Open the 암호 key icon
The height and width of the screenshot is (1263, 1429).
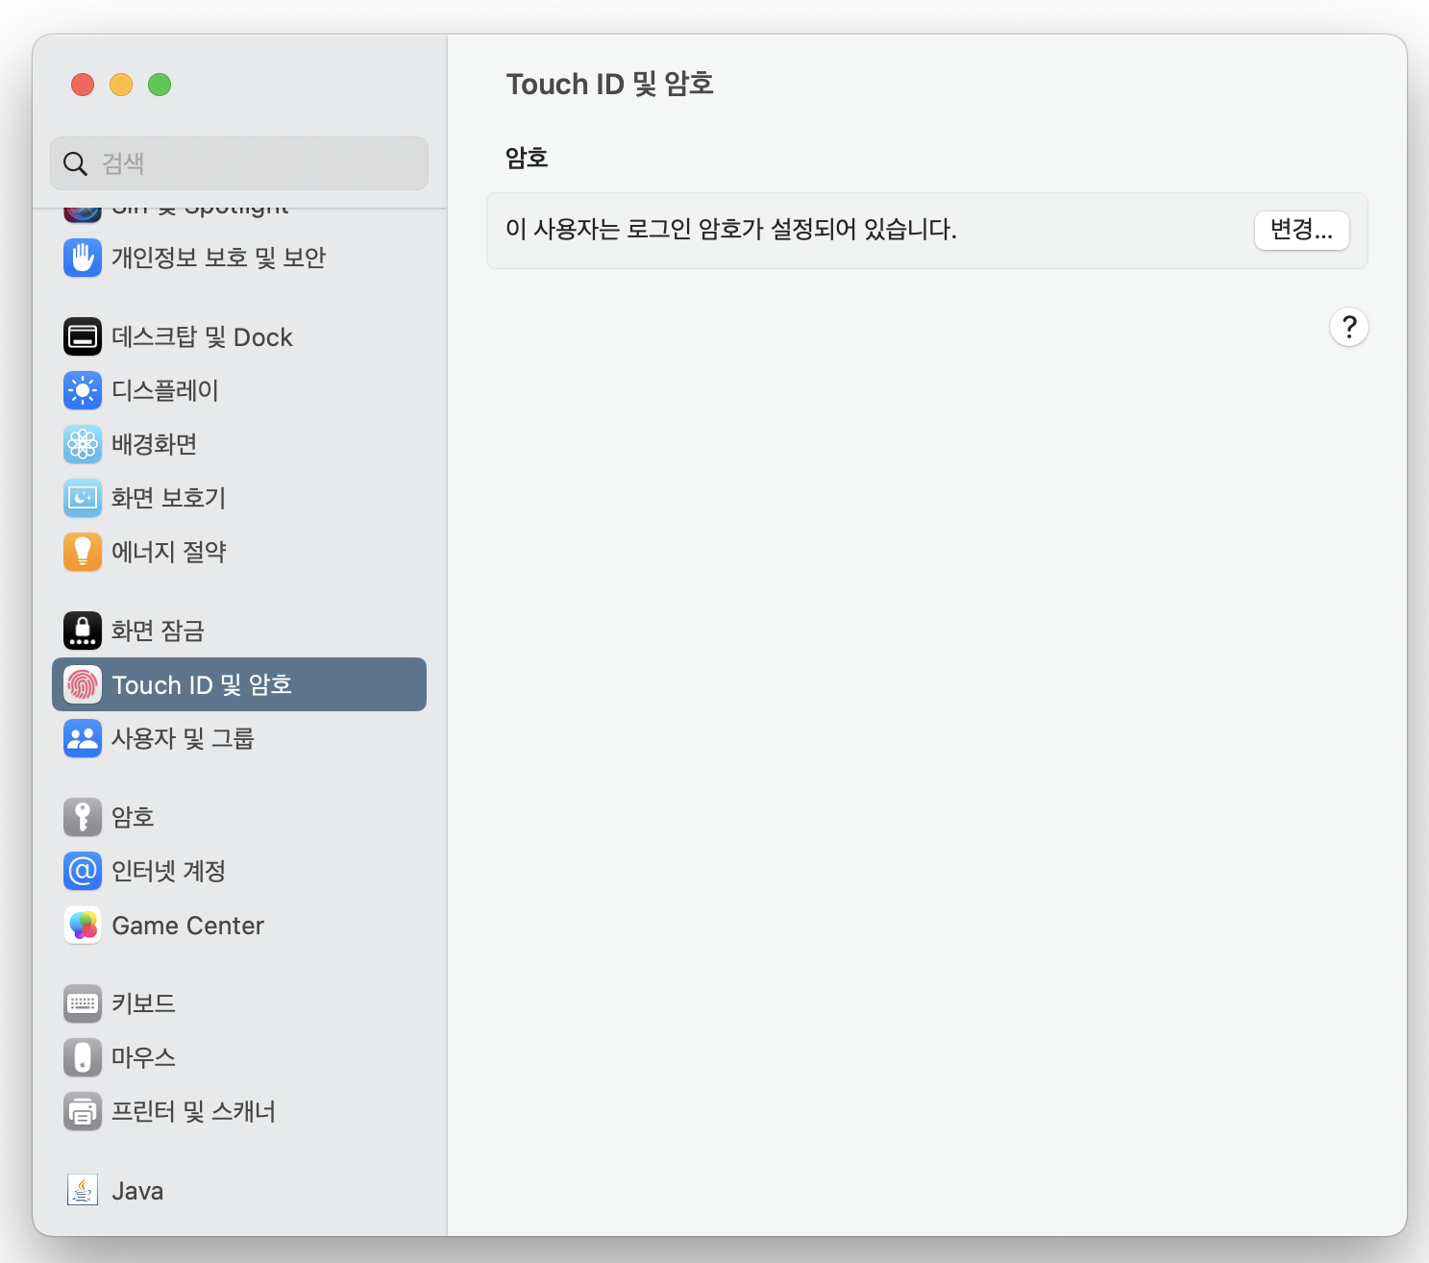(x=83, y=817)
